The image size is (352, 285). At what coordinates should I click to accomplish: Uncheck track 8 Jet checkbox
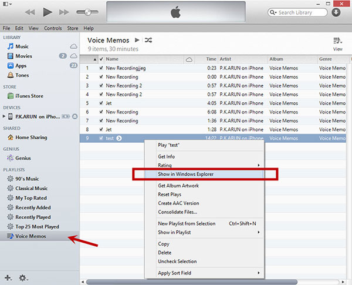tap(101, 129)
